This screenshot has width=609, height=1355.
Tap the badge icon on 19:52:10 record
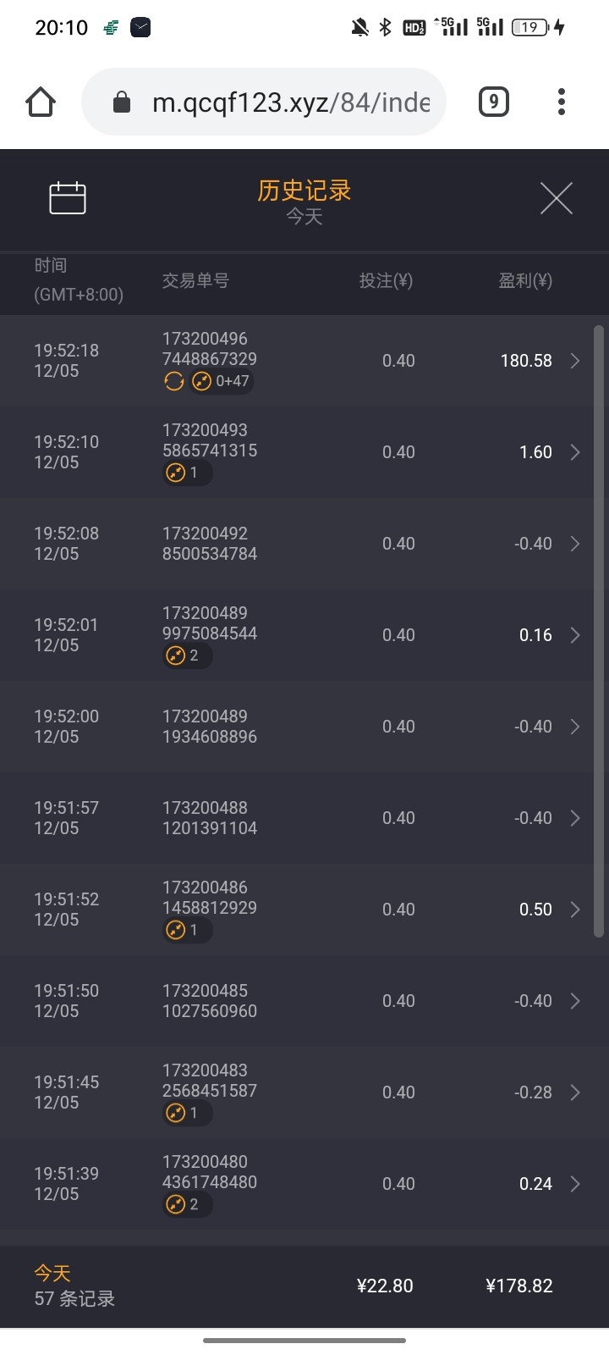point(186,473)
